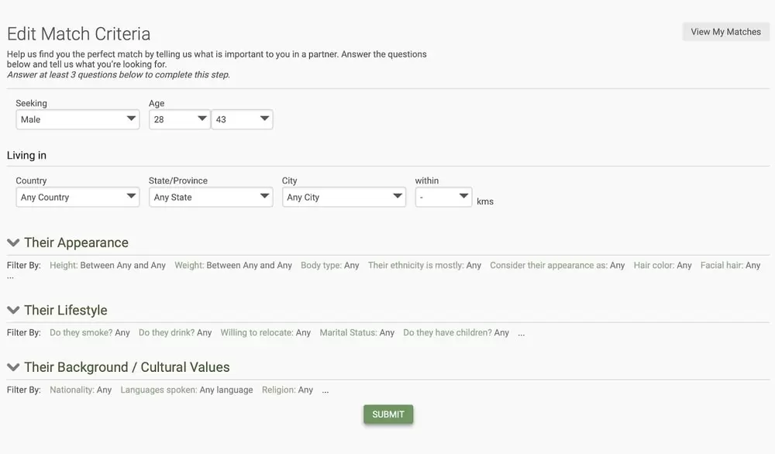The height and width of the screenshot is (454, 775).
Task: Open the City dropdown
Action: pyautogui.click(x=344, y=197)
